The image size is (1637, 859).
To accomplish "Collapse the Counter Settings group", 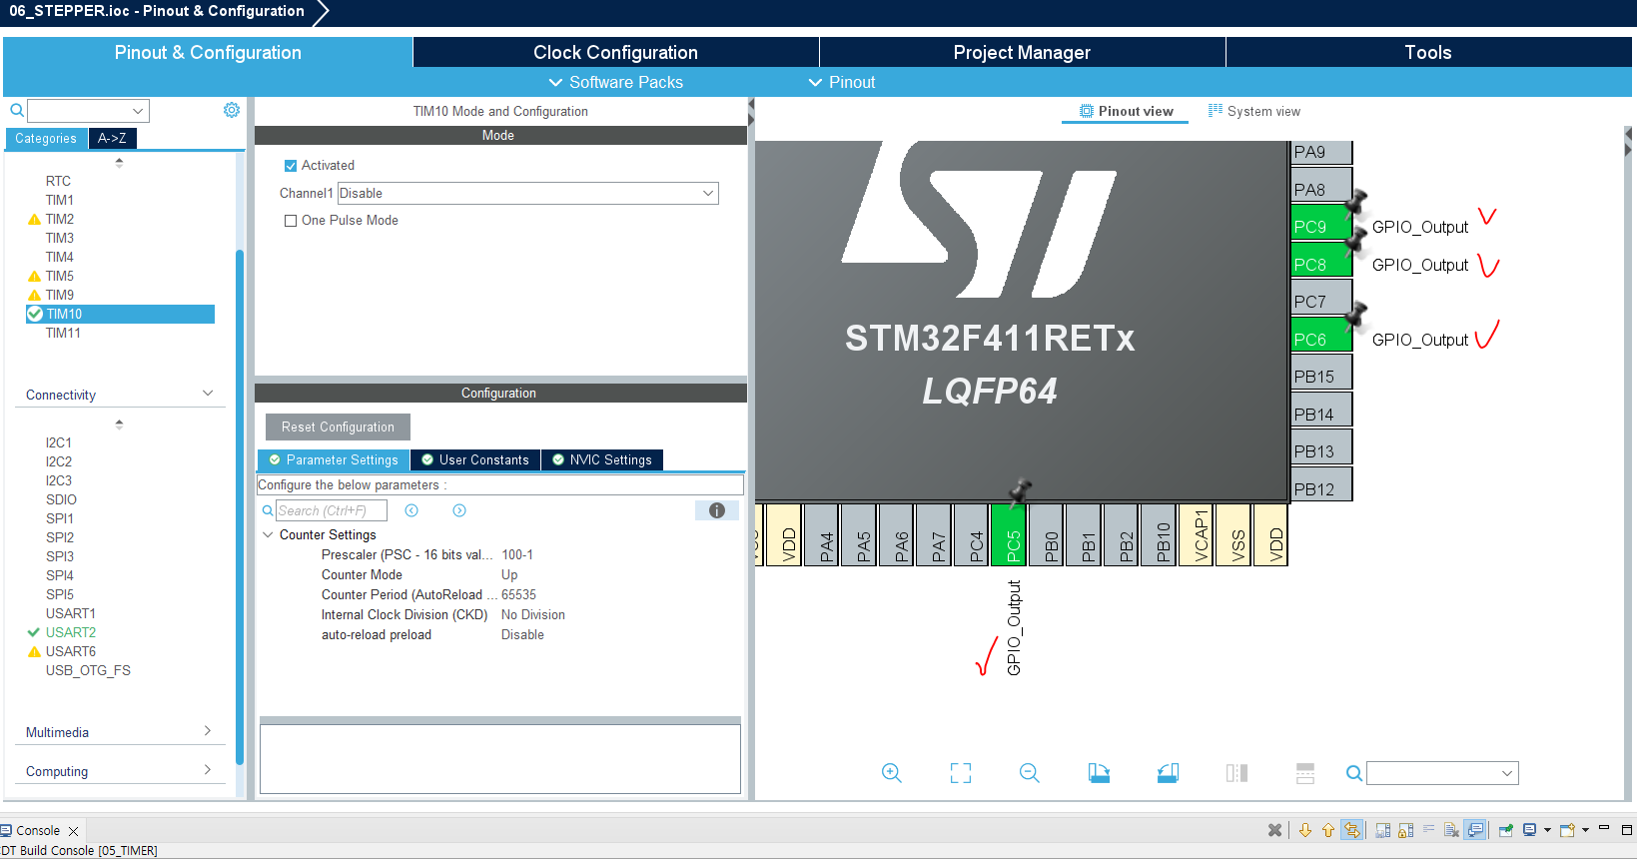I will tap(268, 535).
